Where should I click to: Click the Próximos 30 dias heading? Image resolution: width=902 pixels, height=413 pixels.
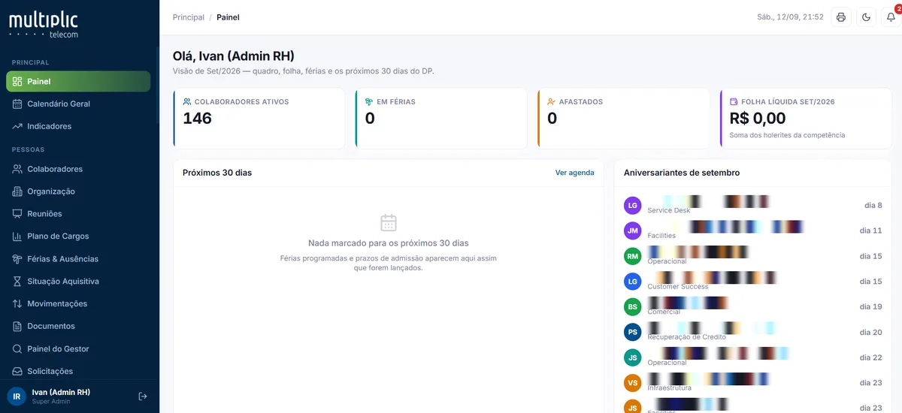(217, 173)
